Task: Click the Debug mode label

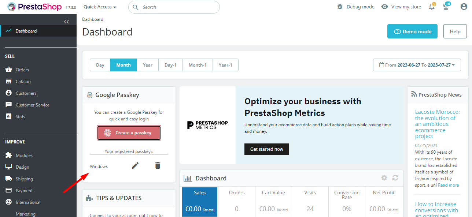Action: coord(361,7)
